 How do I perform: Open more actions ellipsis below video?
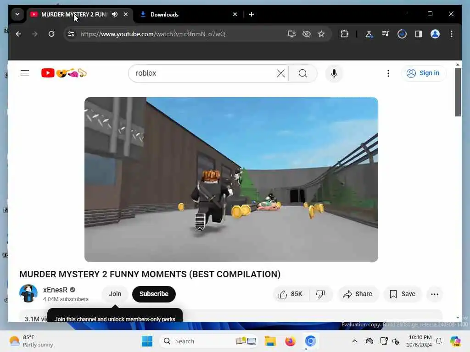click(435, 294)
